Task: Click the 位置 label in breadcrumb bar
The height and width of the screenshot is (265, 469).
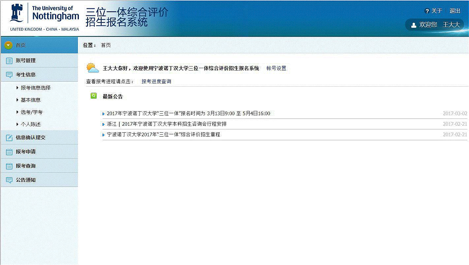Action: click(89, 45)
